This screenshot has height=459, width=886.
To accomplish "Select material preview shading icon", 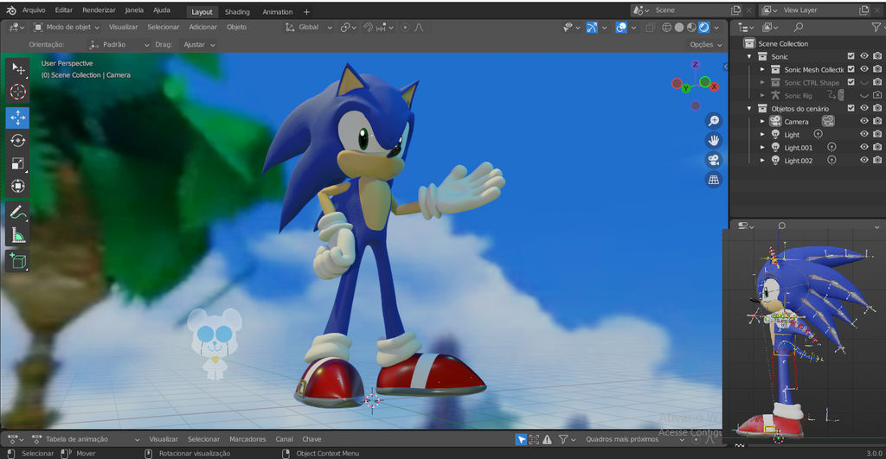I will (x=691, y=27).
